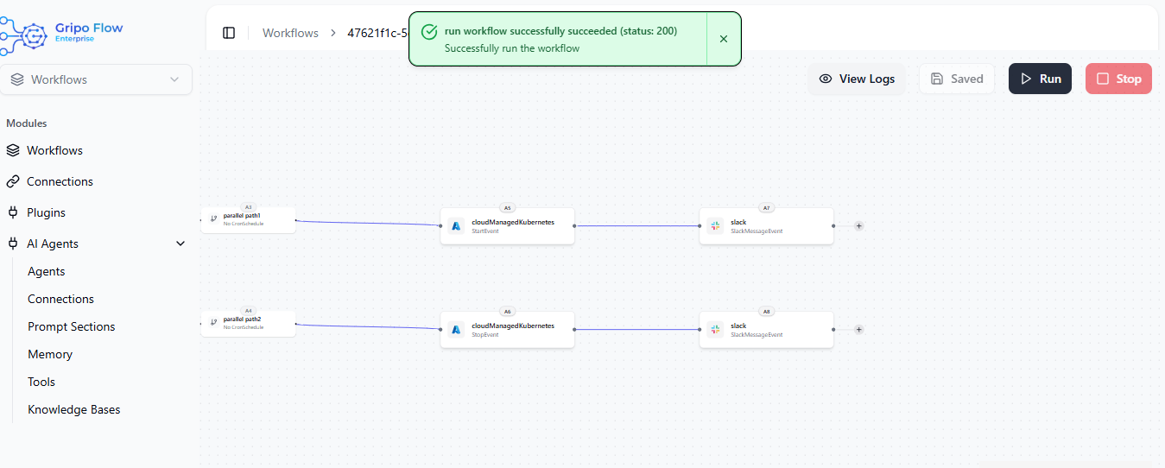The image size is (1165, 468).
Task: Open Plugins in the sidebar
Action: [46, 212]
